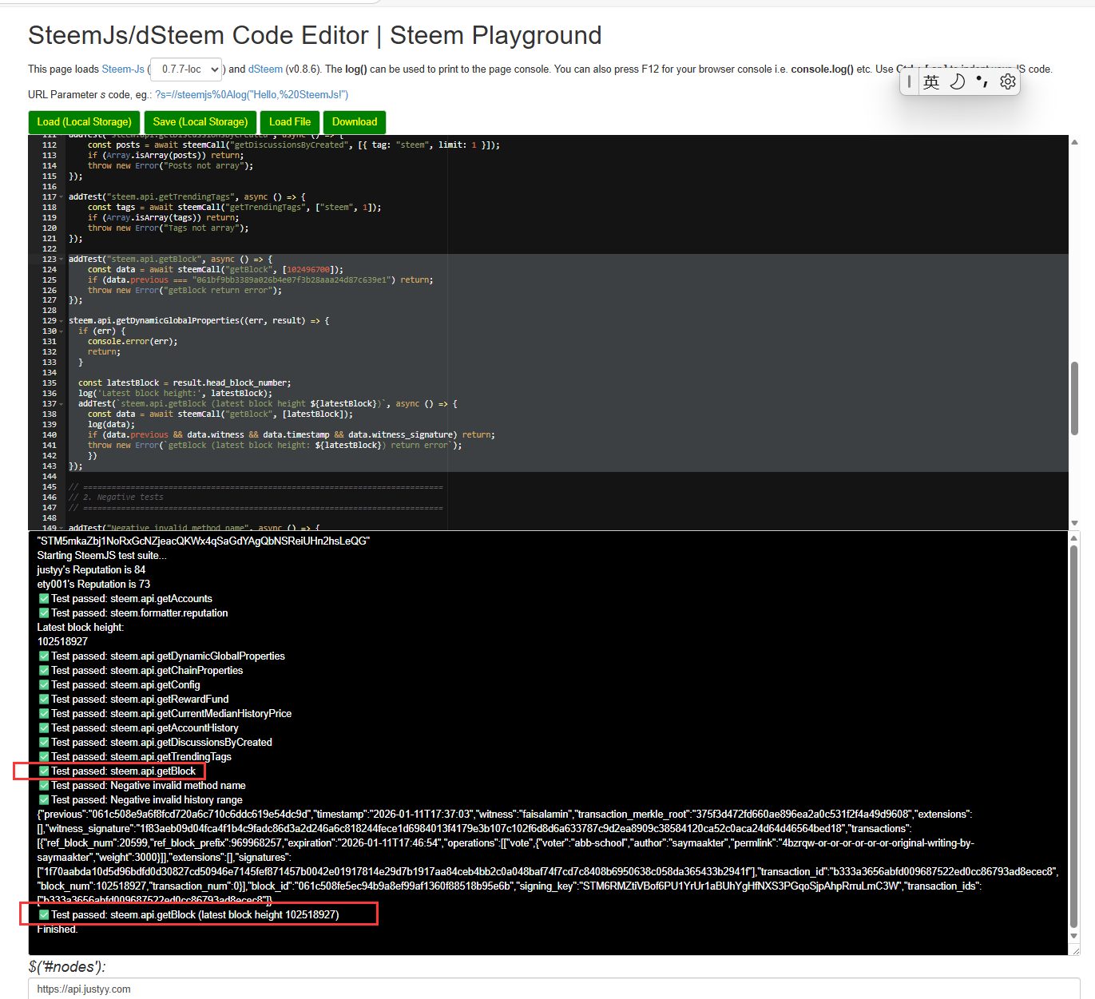Click the block number 102496700 in the code

[x=310, y=270]
